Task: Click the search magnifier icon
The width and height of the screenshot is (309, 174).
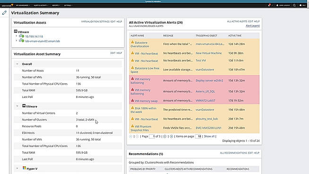Action: point(294,5)
